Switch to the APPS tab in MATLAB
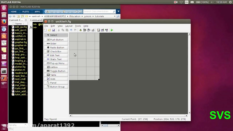Viewport: 233px width, 131px height. [x=37, y=12]
